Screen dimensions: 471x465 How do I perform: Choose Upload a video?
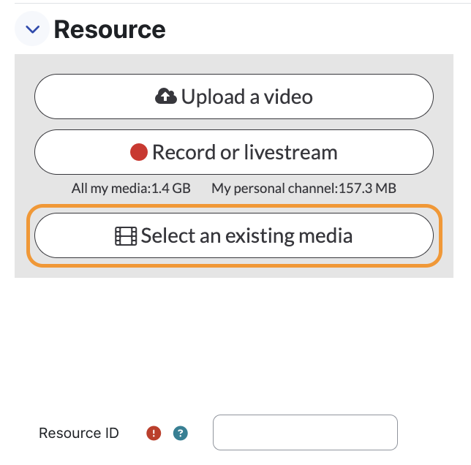234,97
